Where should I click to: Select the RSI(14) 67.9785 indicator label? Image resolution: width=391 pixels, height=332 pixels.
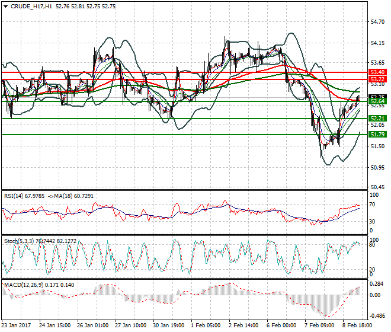pos(24,196)
